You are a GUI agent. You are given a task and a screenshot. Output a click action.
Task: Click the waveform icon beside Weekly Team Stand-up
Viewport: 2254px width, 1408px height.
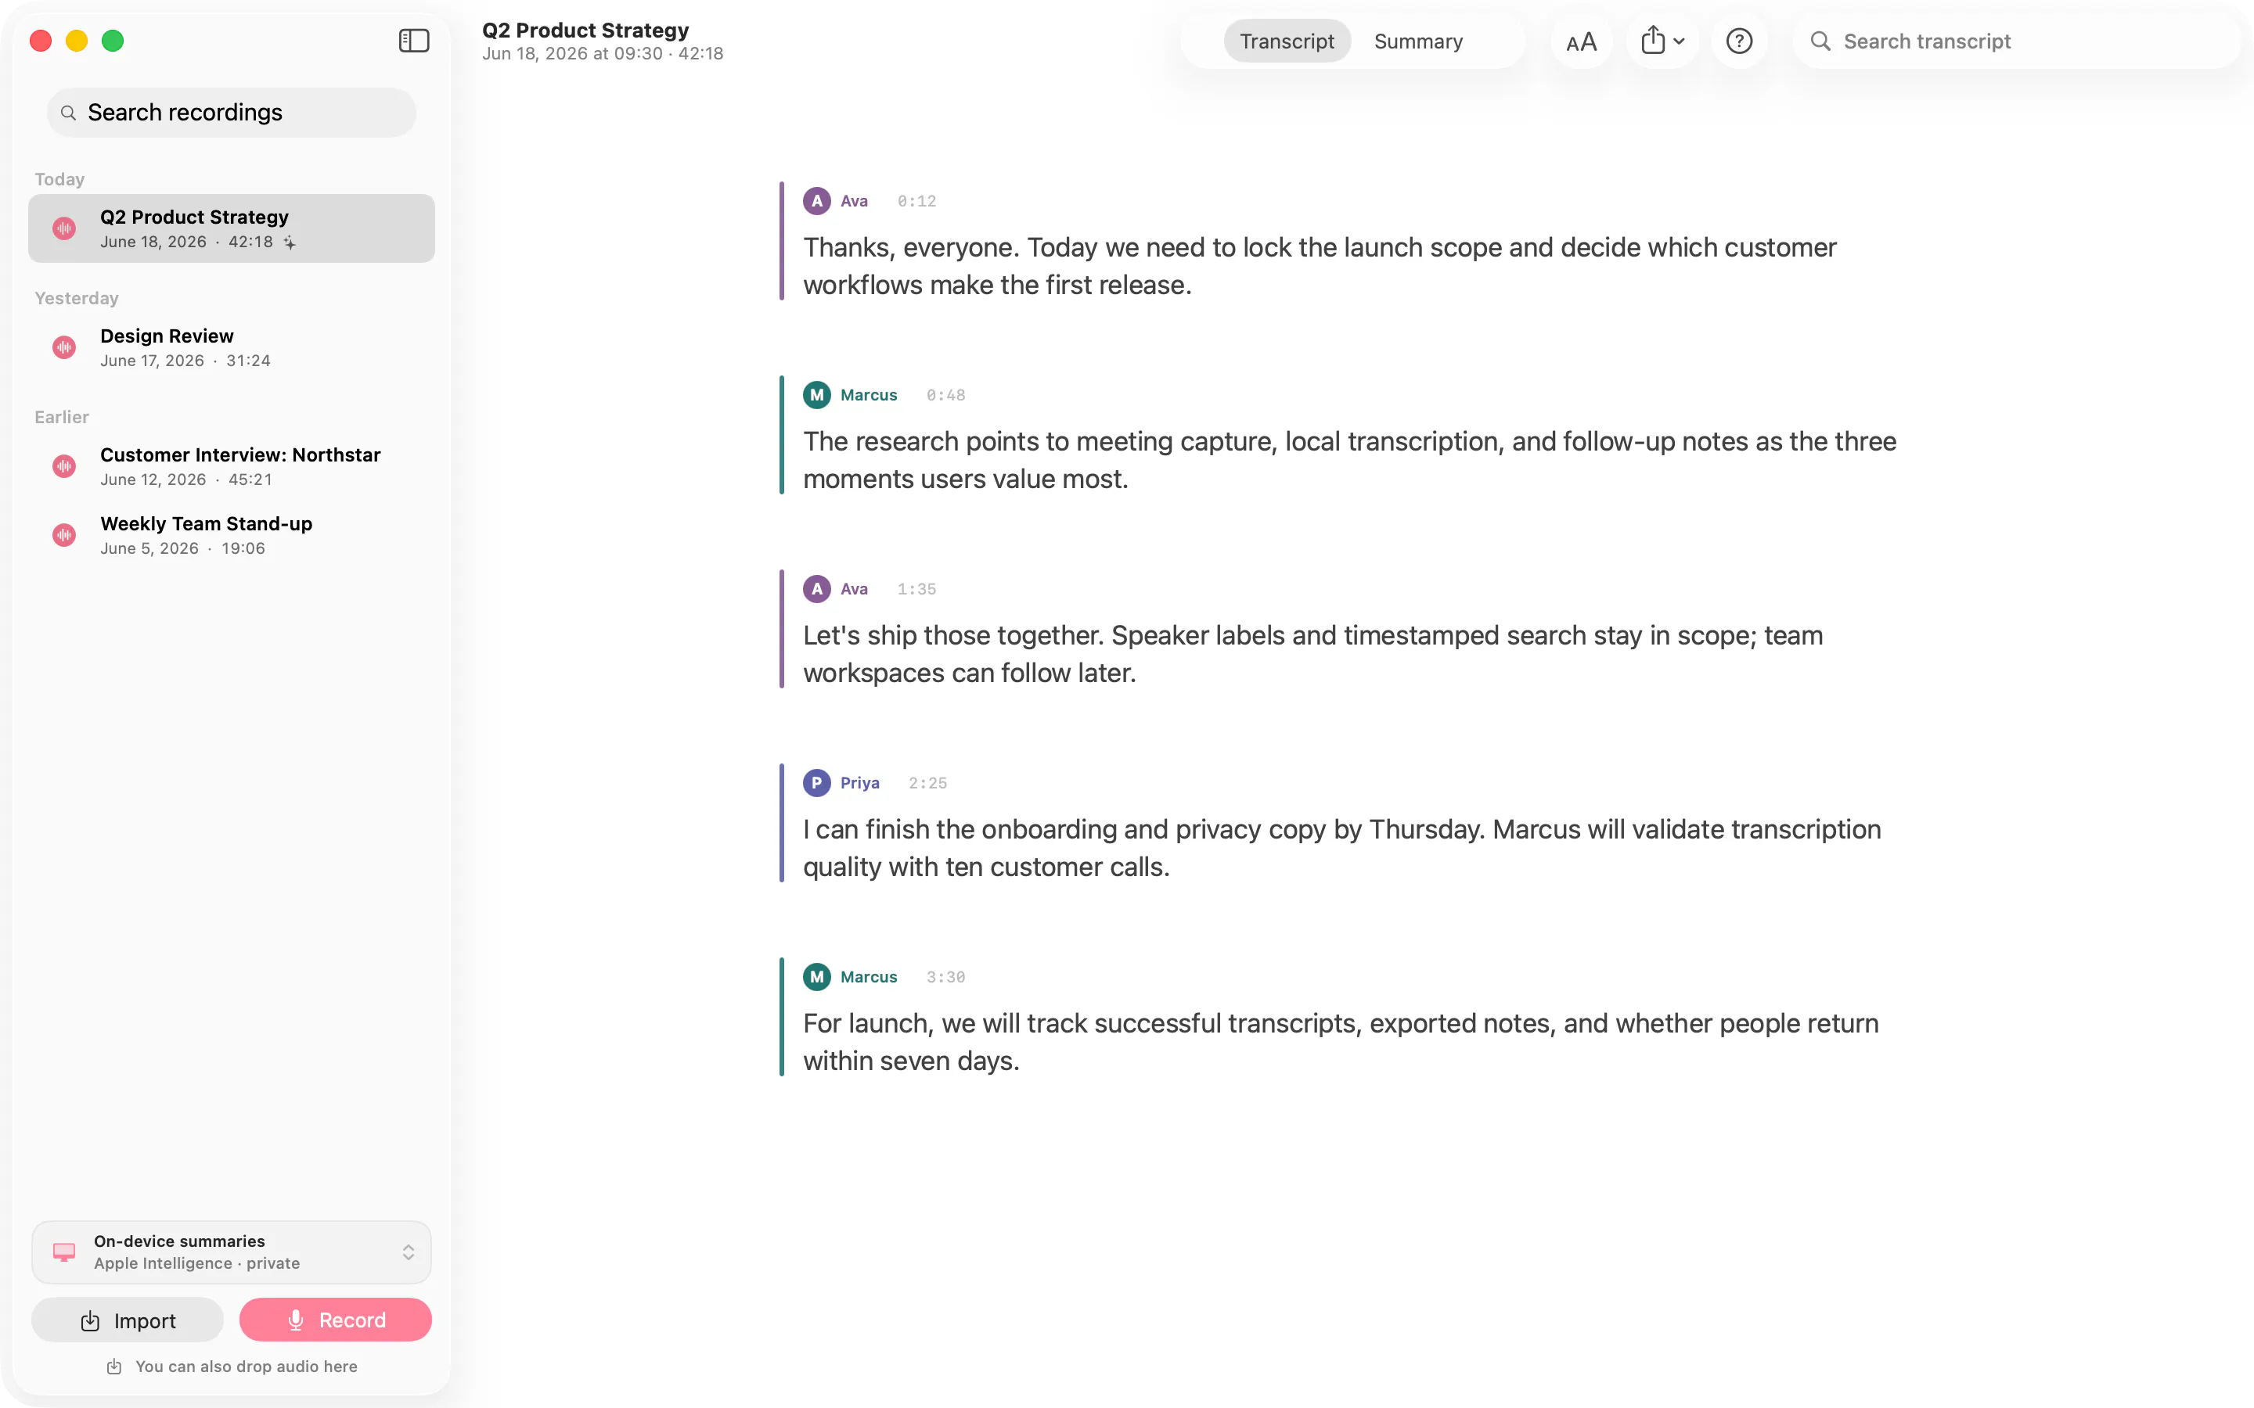click(x=64, y=536)
